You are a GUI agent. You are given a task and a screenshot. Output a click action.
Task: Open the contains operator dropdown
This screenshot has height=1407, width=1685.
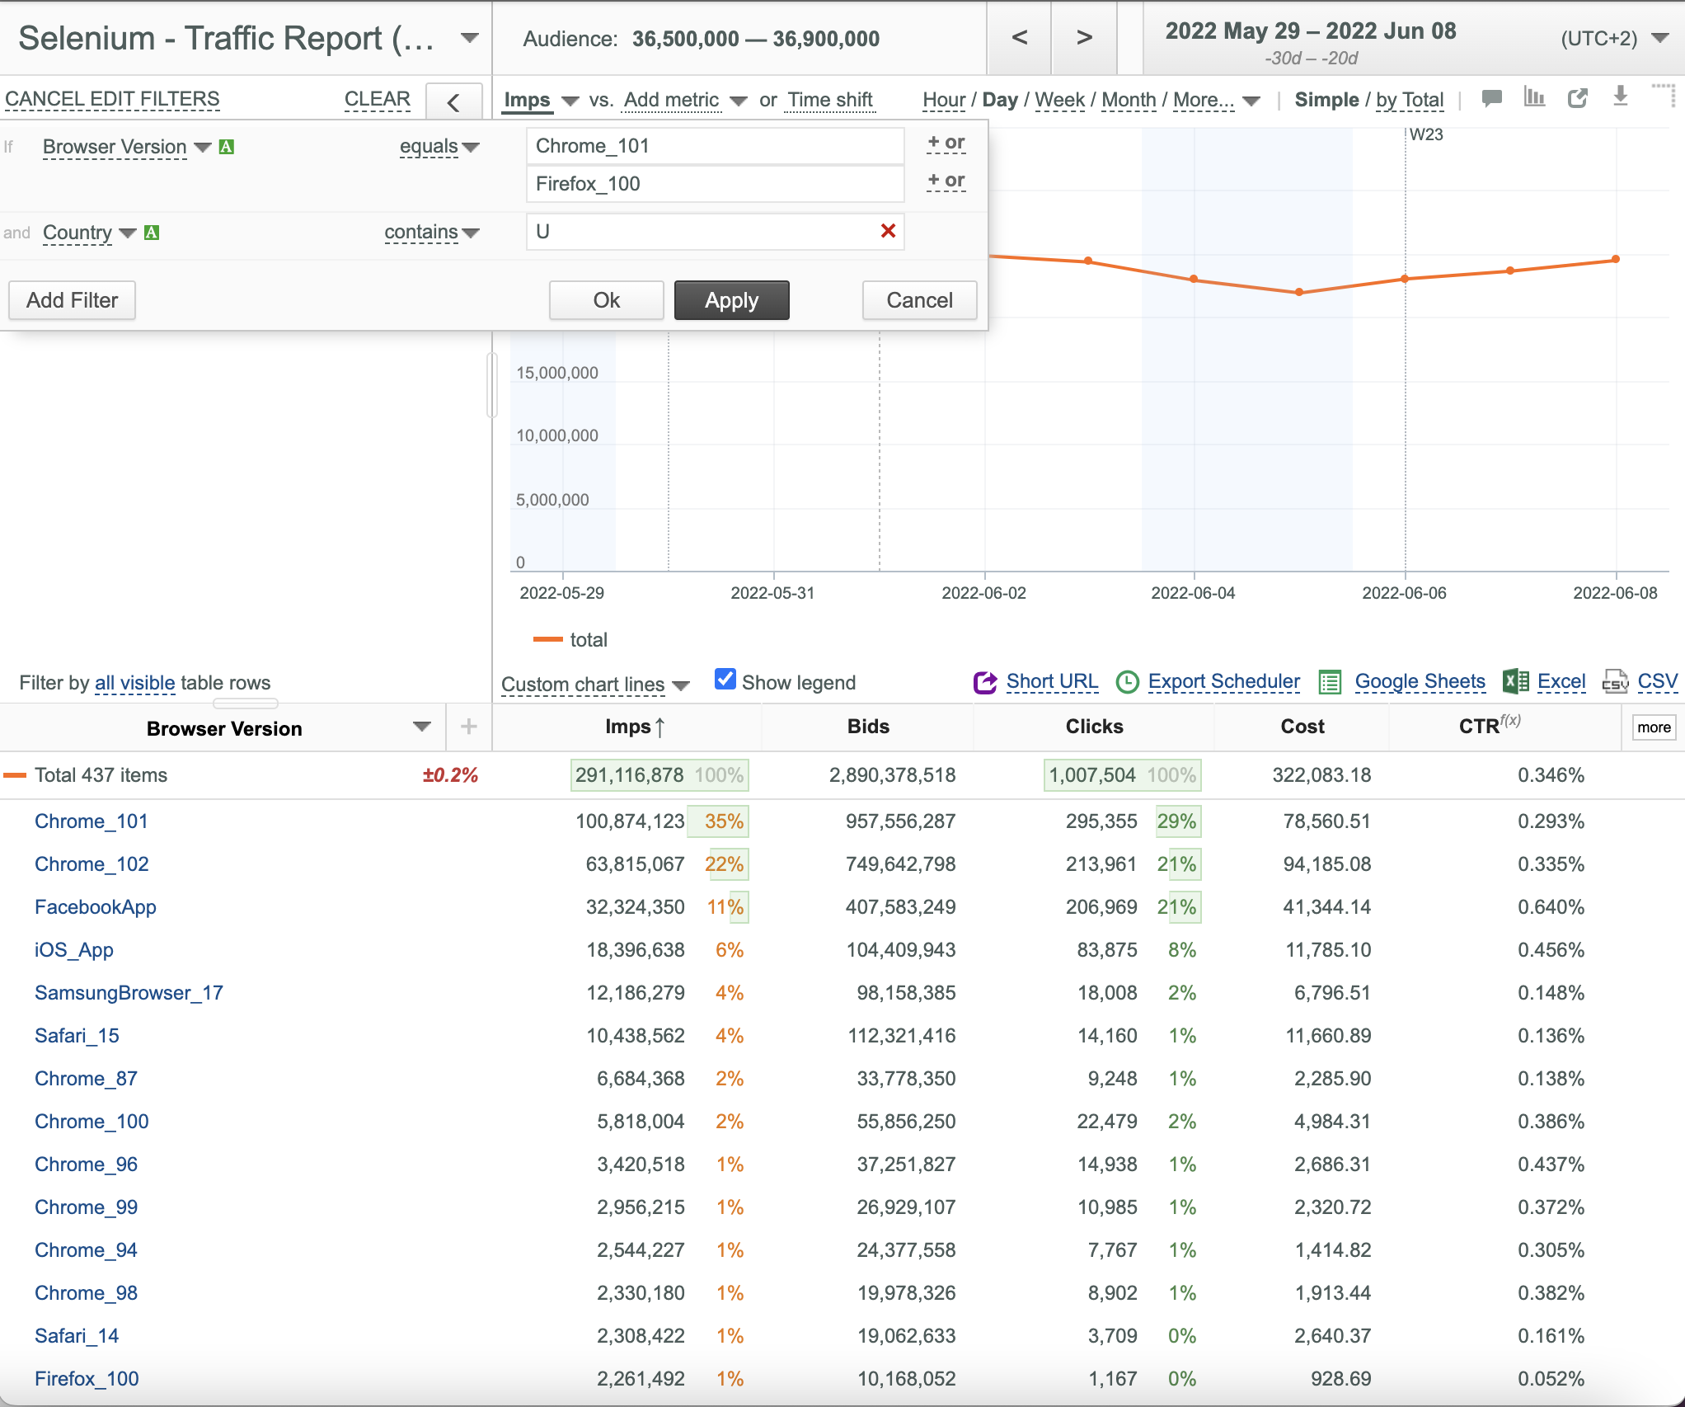(x=471, y=233)
